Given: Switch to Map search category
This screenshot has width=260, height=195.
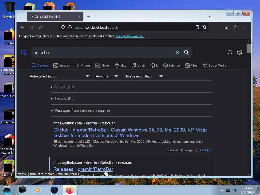Looking at the screenshot, I should click(121, 65).
